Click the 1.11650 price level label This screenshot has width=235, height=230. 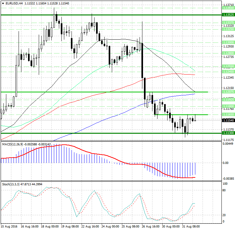228,115
